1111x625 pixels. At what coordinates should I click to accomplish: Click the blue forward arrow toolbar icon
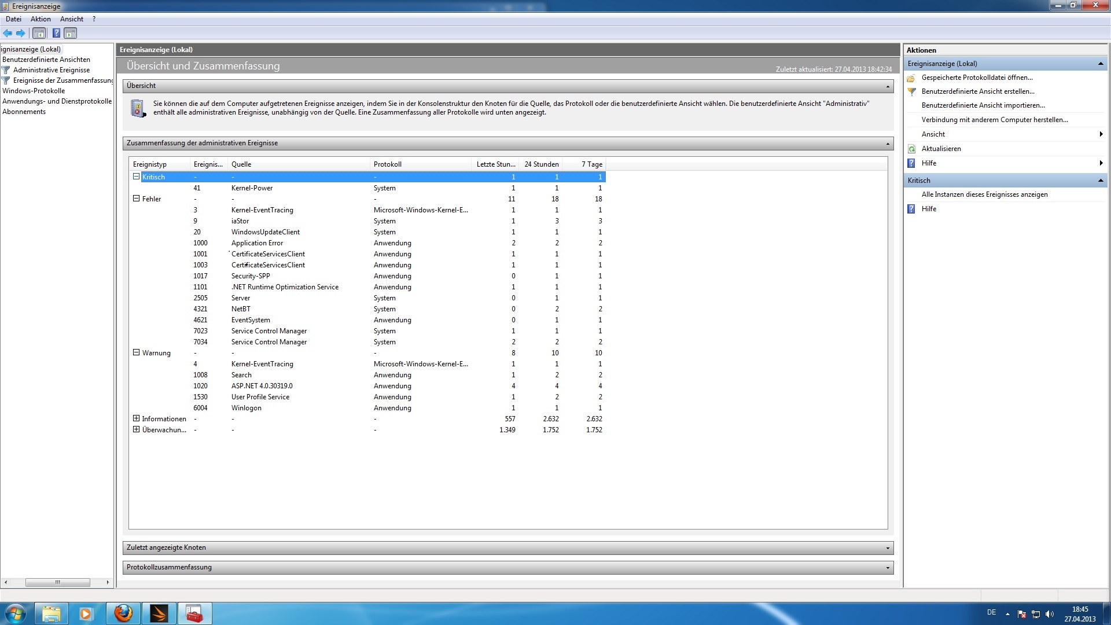tap(21, 34)
